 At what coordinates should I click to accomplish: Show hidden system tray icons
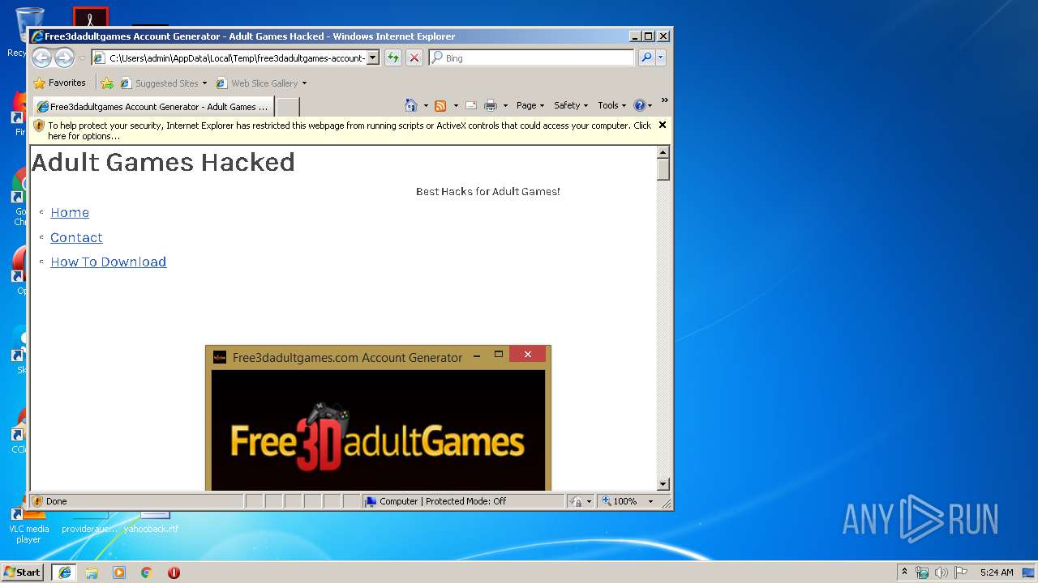tap(904, 572)
